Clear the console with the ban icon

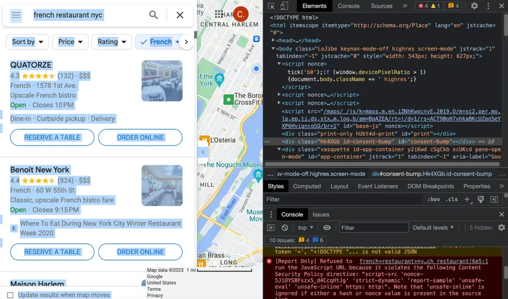285,227
